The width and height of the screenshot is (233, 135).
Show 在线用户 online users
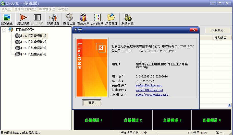coord(83,19)
